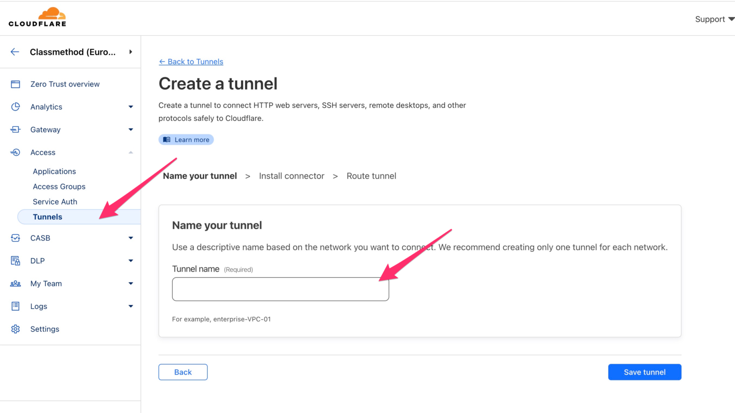The width and height of the screenshot is (735, 413).
Task: Click the Analytics pie chart icon
Action: click(x=15, y=107)
